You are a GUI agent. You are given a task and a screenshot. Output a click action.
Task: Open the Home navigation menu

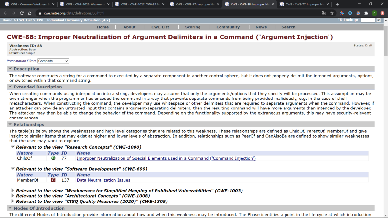click(103, 27)
